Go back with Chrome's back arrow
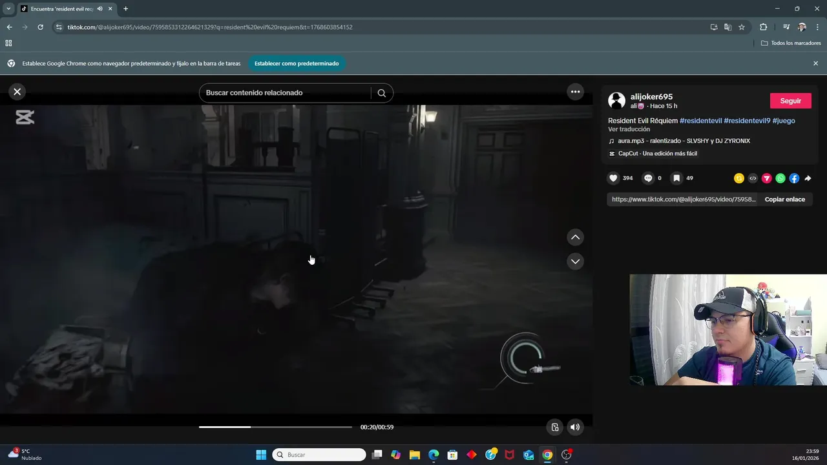 pos(9,27)
